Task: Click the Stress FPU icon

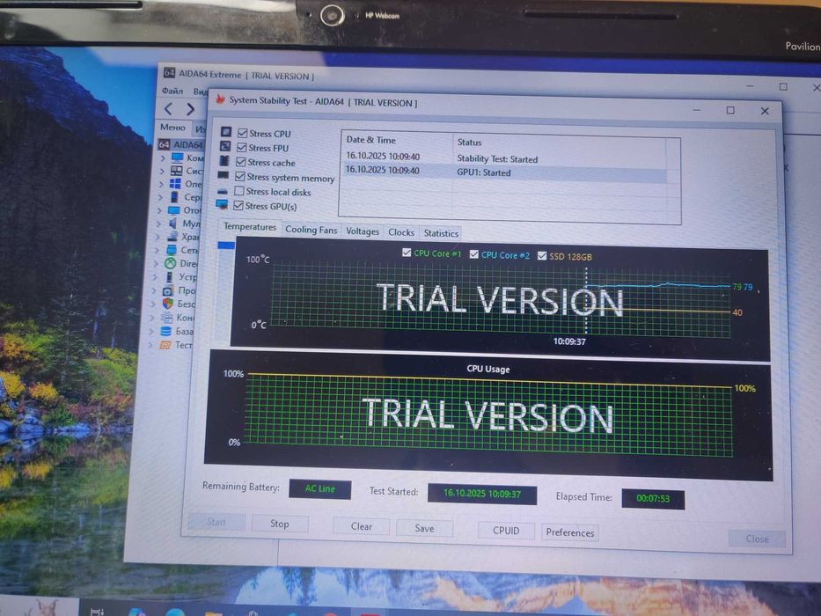Action: coord(225,146)
